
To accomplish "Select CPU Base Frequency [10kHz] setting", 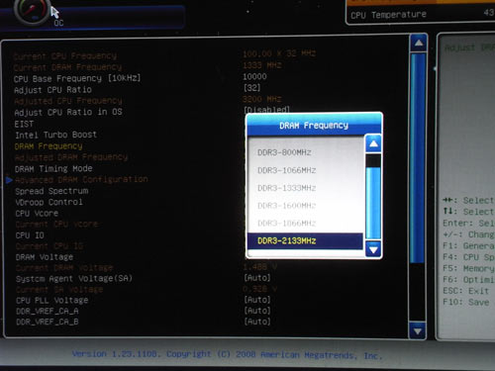I will (x=77, y=78).
